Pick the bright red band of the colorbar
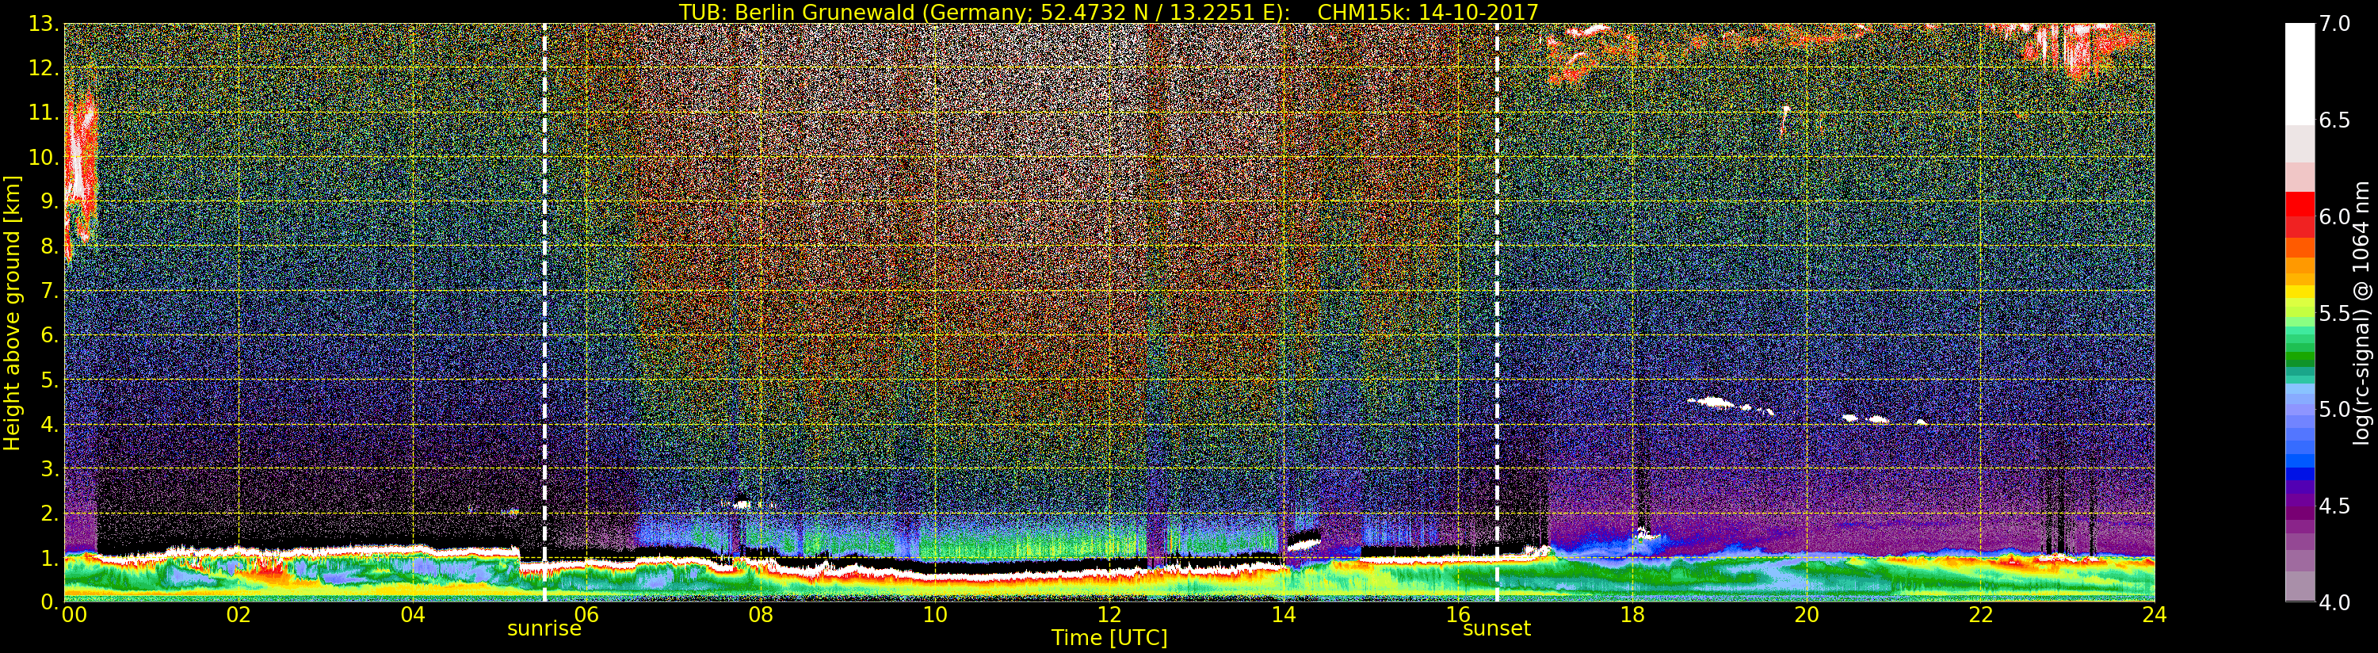The height and width of the screenshot is (653, 2378). coord(2300,204)
